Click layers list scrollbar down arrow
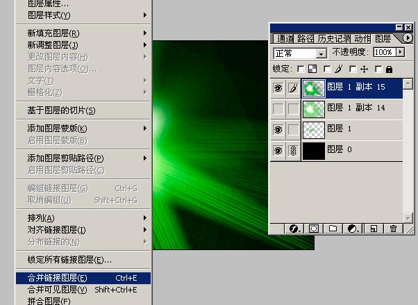This screenshot has height=305, width=418. pos(408,218)
